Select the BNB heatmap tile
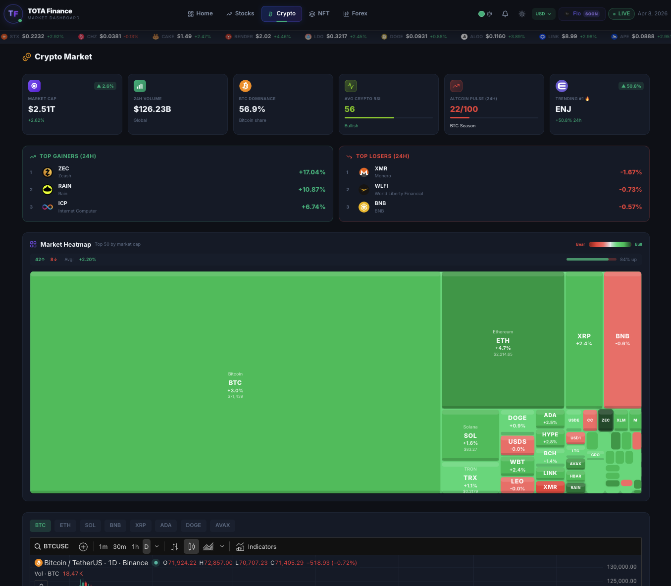The width and height of the screenshot is (671, 586). [622, 340]
